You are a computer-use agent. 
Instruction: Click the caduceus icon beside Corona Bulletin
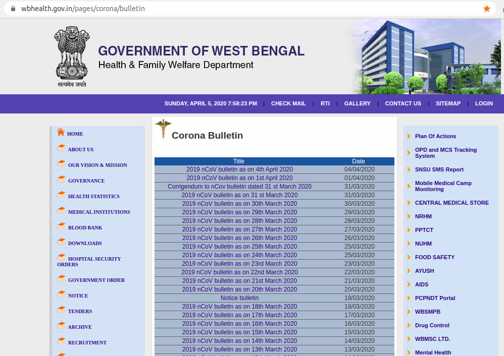click(163, 129)
